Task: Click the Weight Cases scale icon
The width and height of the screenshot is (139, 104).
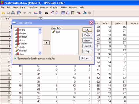Action: (x=68, y=13)
